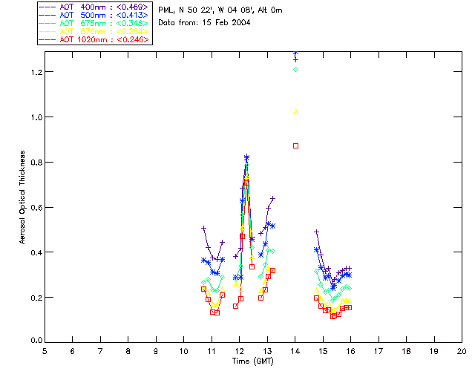Click the 'PML, N 50 22', W 04 08', Alt 0m' header

click(x=220, y=10)
